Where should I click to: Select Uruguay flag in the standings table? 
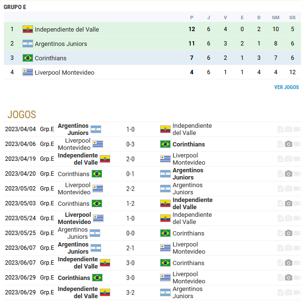tap(28, 72)
